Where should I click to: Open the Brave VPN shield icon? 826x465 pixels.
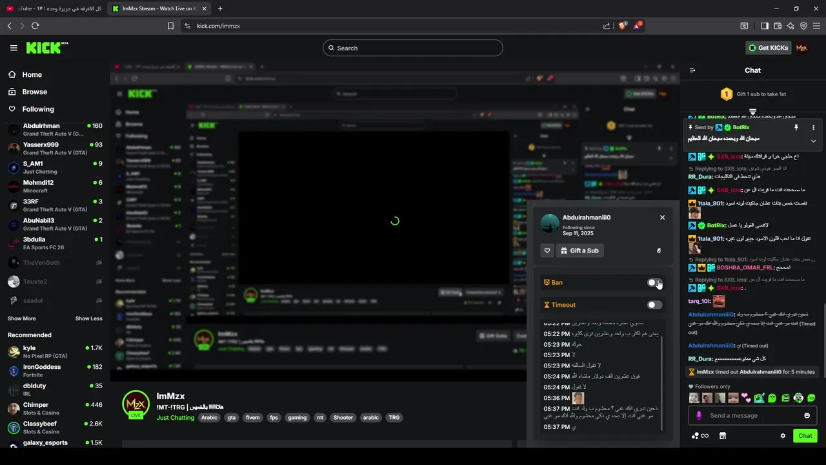803,26
